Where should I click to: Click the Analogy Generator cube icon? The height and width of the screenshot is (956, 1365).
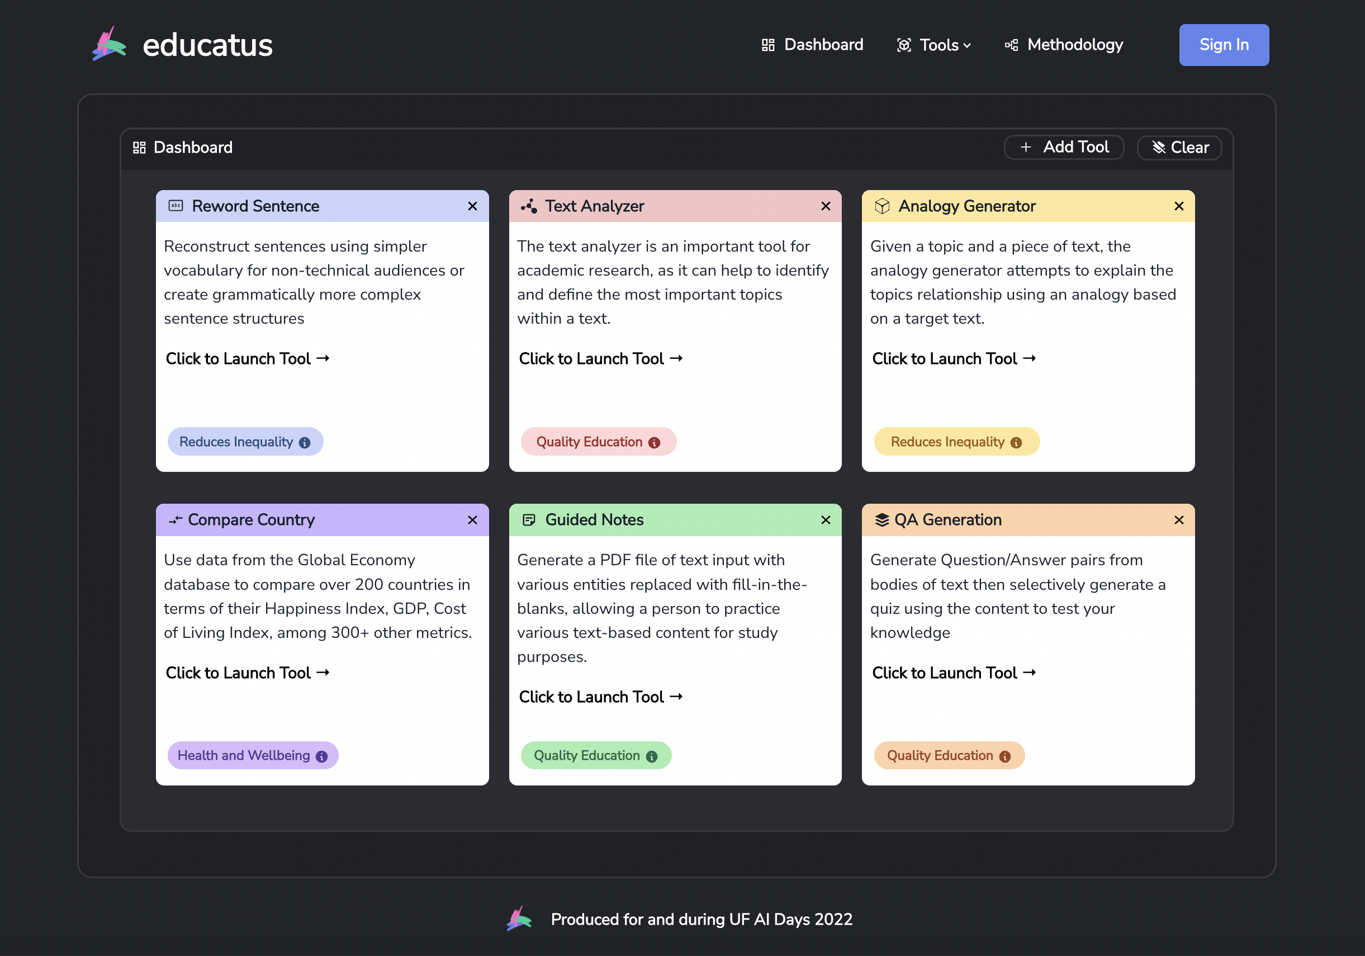tap(882, 206)
